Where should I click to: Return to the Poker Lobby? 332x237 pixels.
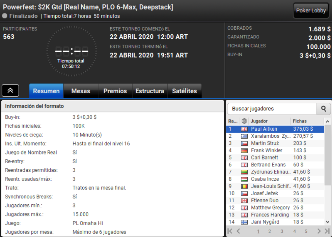point(311,10)
